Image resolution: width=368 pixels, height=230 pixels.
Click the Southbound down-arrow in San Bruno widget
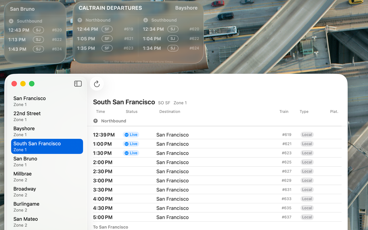point(11,21)
